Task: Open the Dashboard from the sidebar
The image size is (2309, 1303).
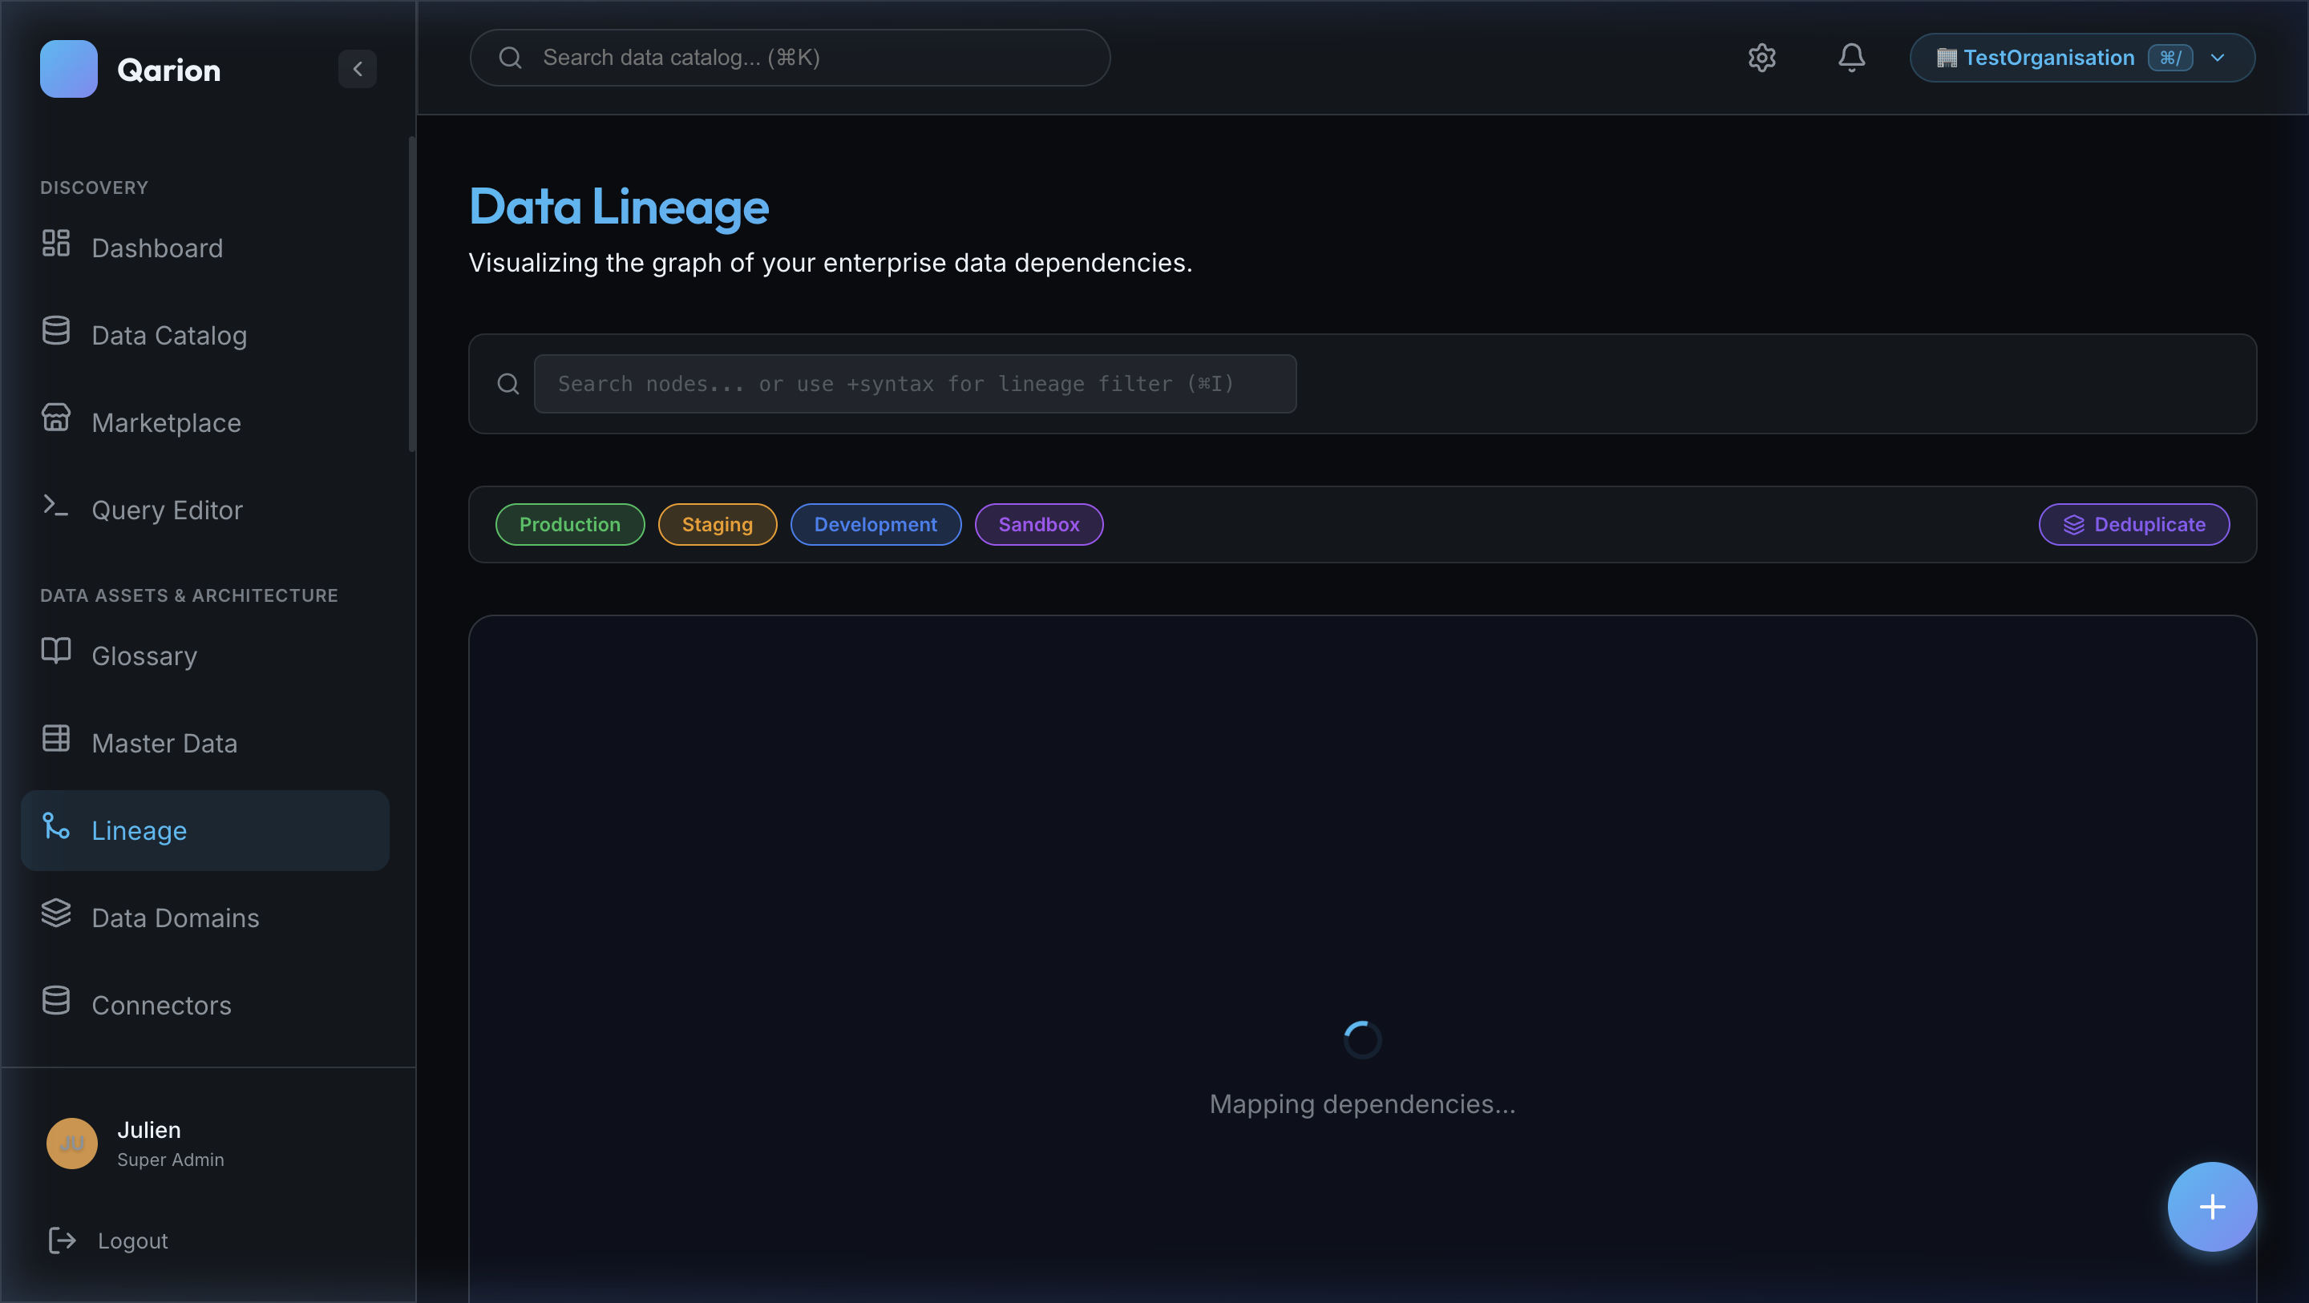Action: [x=158, y=248]
